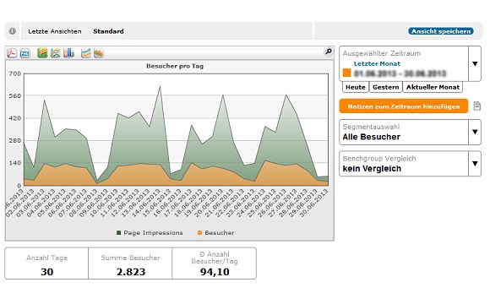The height and width of the screenshot is (304, 490).
Task: Switch to the bar chart view
Action: [68, 53]
